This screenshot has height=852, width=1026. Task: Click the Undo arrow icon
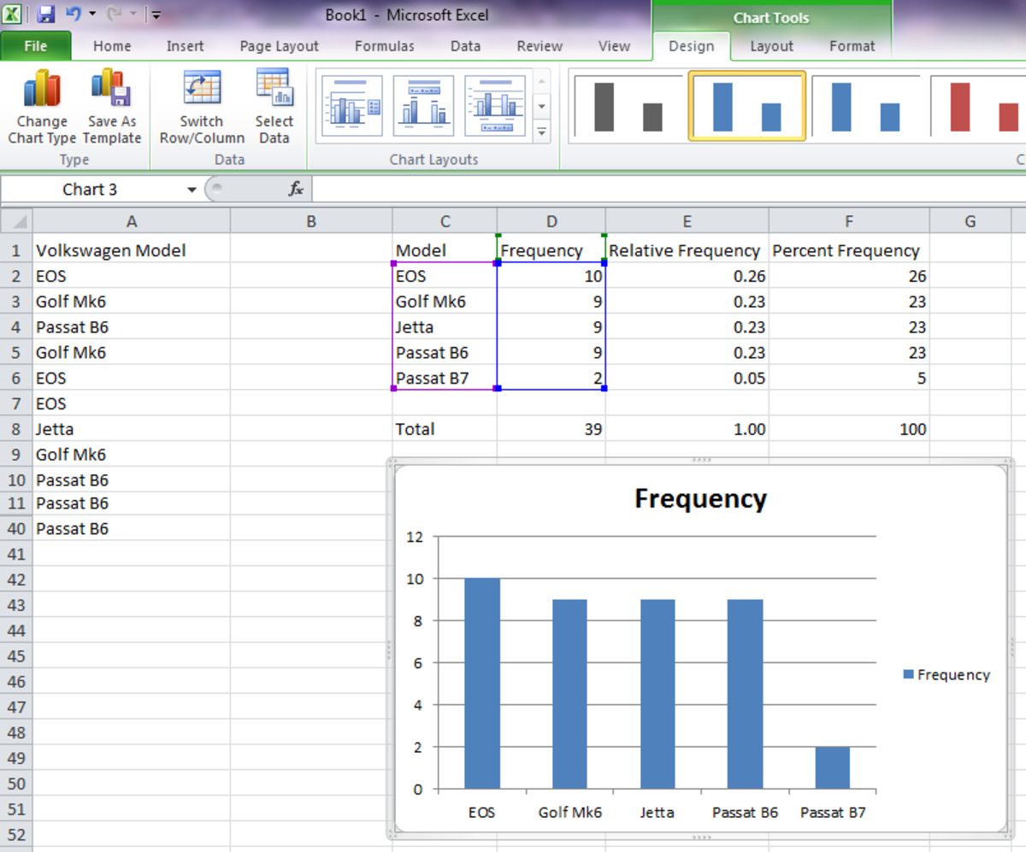click(73, 15)
